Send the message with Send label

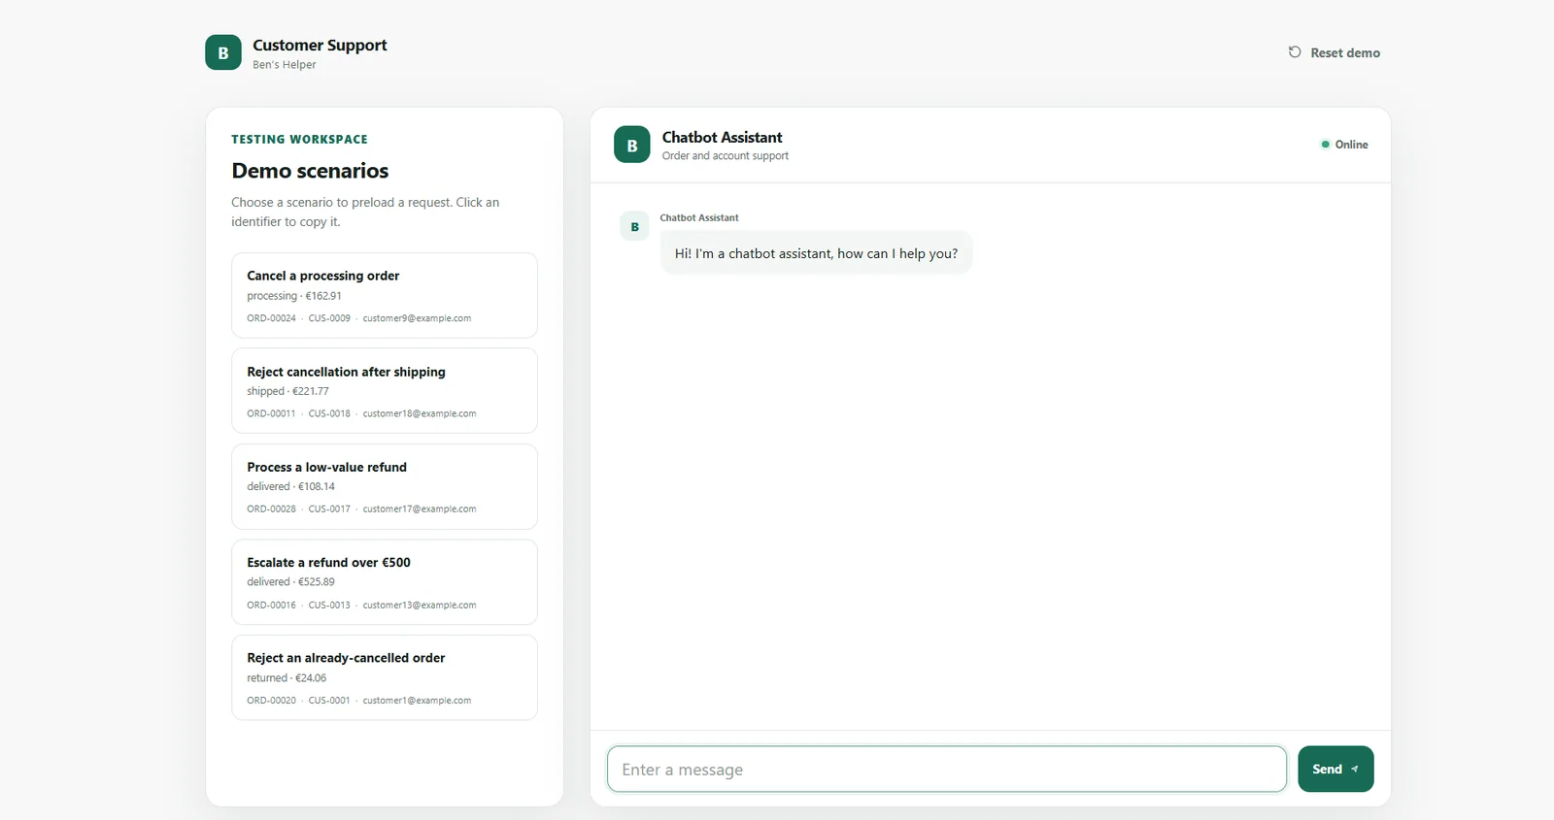tap(1327, 769)
